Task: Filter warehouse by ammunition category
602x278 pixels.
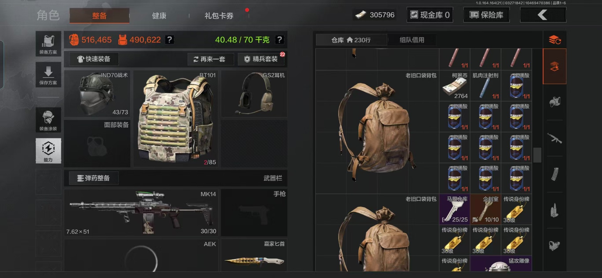Action: tap(555, 210)
